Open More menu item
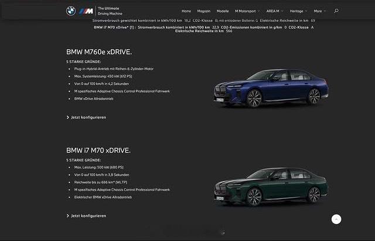The width and height of the screenshot is (375, 241). (318, 11)
